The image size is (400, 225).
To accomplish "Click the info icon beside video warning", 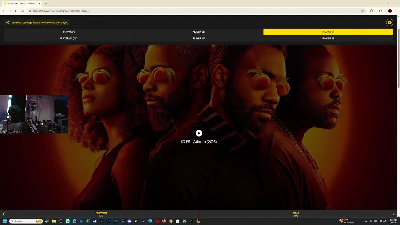I will (x=8, y=22).
